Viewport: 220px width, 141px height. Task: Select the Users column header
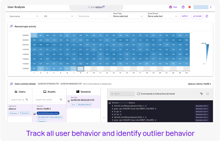click(20, 92)
